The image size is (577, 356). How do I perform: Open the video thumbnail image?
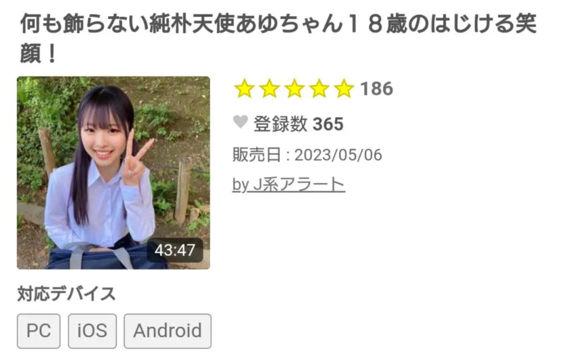point(113,173)
